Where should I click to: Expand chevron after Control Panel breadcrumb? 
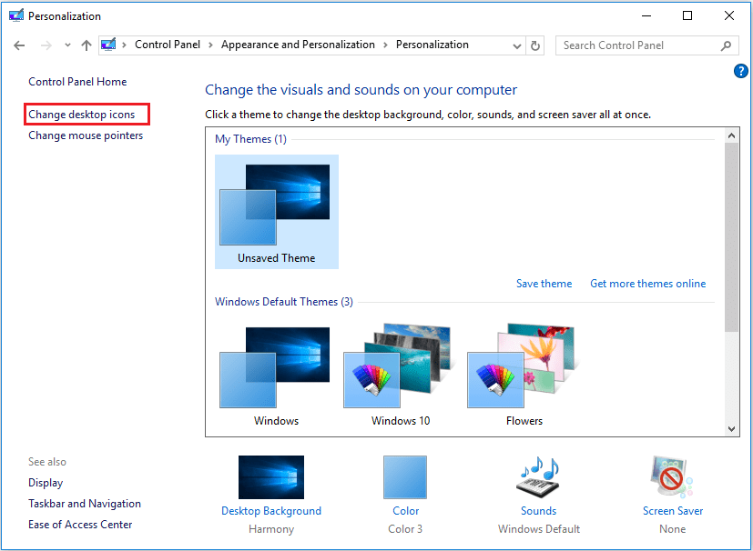click(210, 45)
